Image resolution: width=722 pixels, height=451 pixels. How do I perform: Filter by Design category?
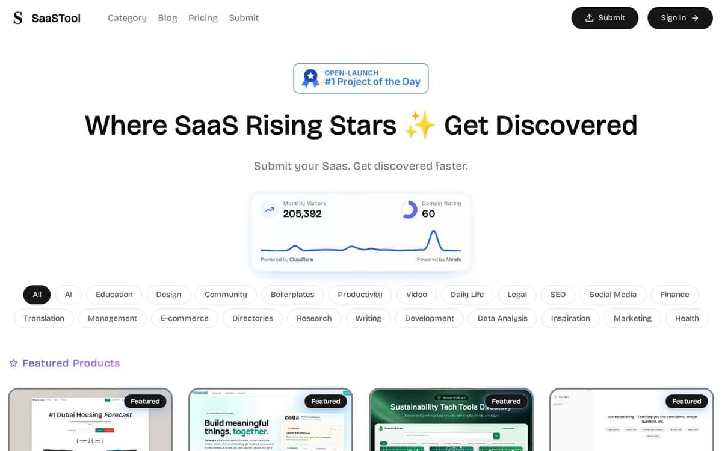168,295
